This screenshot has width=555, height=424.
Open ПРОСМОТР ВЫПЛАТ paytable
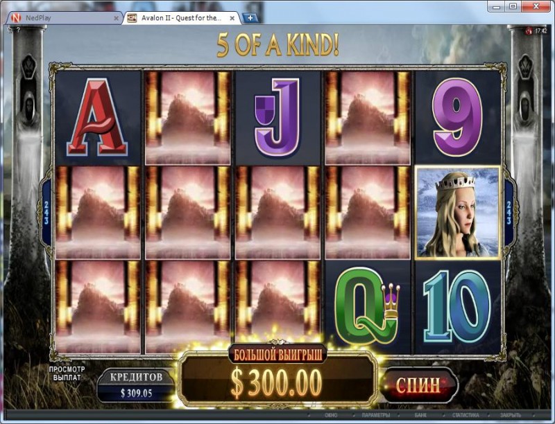[67, 373]
